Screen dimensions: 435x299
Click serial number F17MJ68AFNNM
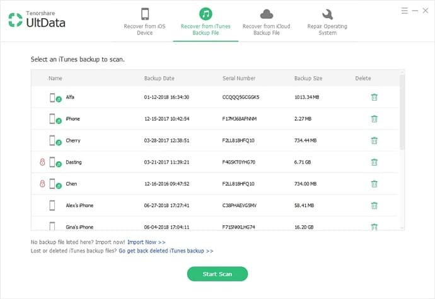tap(239, 119)
